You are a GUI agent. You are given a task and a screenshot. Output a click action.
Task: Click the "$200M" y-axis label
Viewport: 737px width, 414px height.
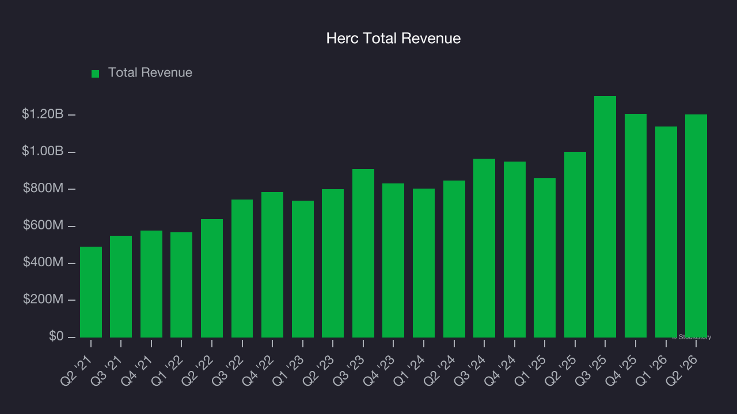click(43, 299)
